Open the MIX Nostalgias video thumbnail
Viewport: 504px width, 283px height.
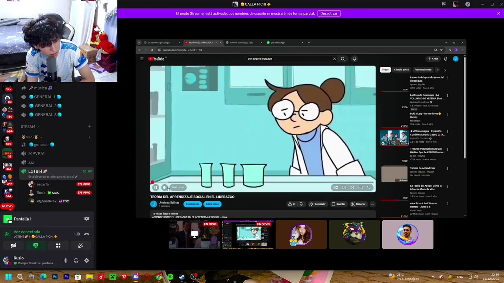click(394, 138)
